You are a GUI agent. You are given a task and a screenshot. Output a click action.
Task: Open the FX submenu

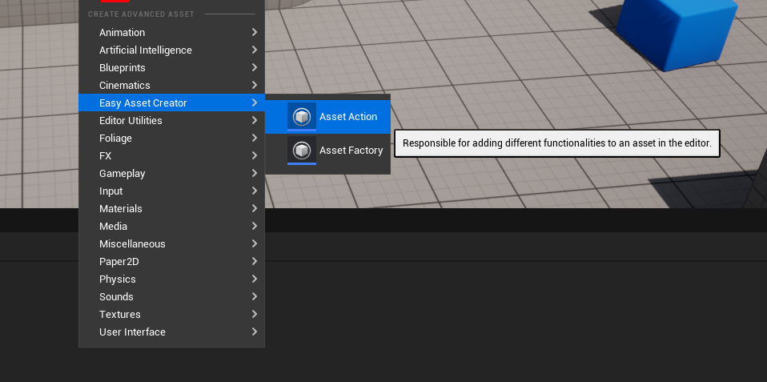171,155
